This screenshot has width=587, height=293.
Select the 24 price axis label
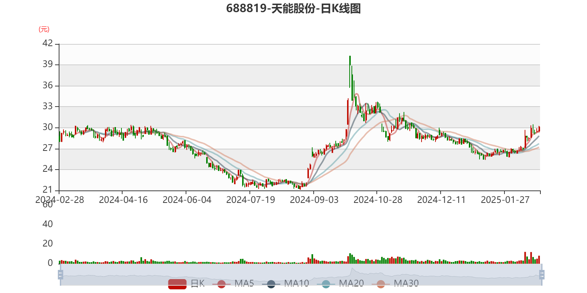pyautogui.click(x=48, y=169)
